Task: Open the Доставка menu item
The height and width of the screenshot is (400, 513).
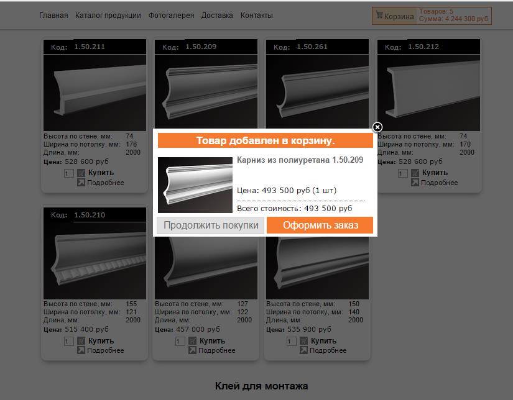Action: pyautogui.click(x=217, y=16)
